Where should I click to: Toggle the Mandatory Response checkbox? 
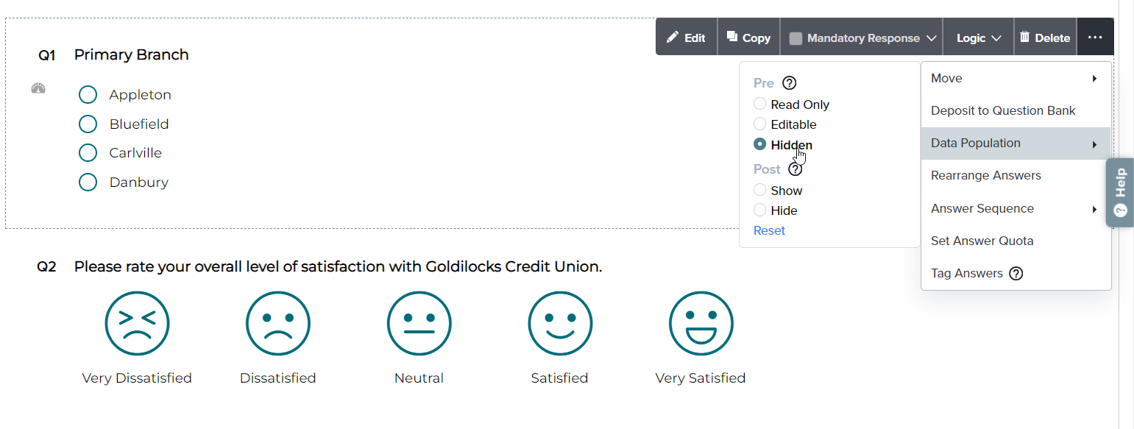pos(795,38)
